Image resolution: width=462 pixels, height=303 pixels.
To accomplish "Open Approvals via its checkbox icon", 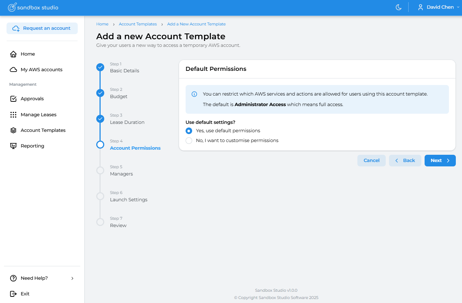I will pyautogui.click(x=13, y=99).
